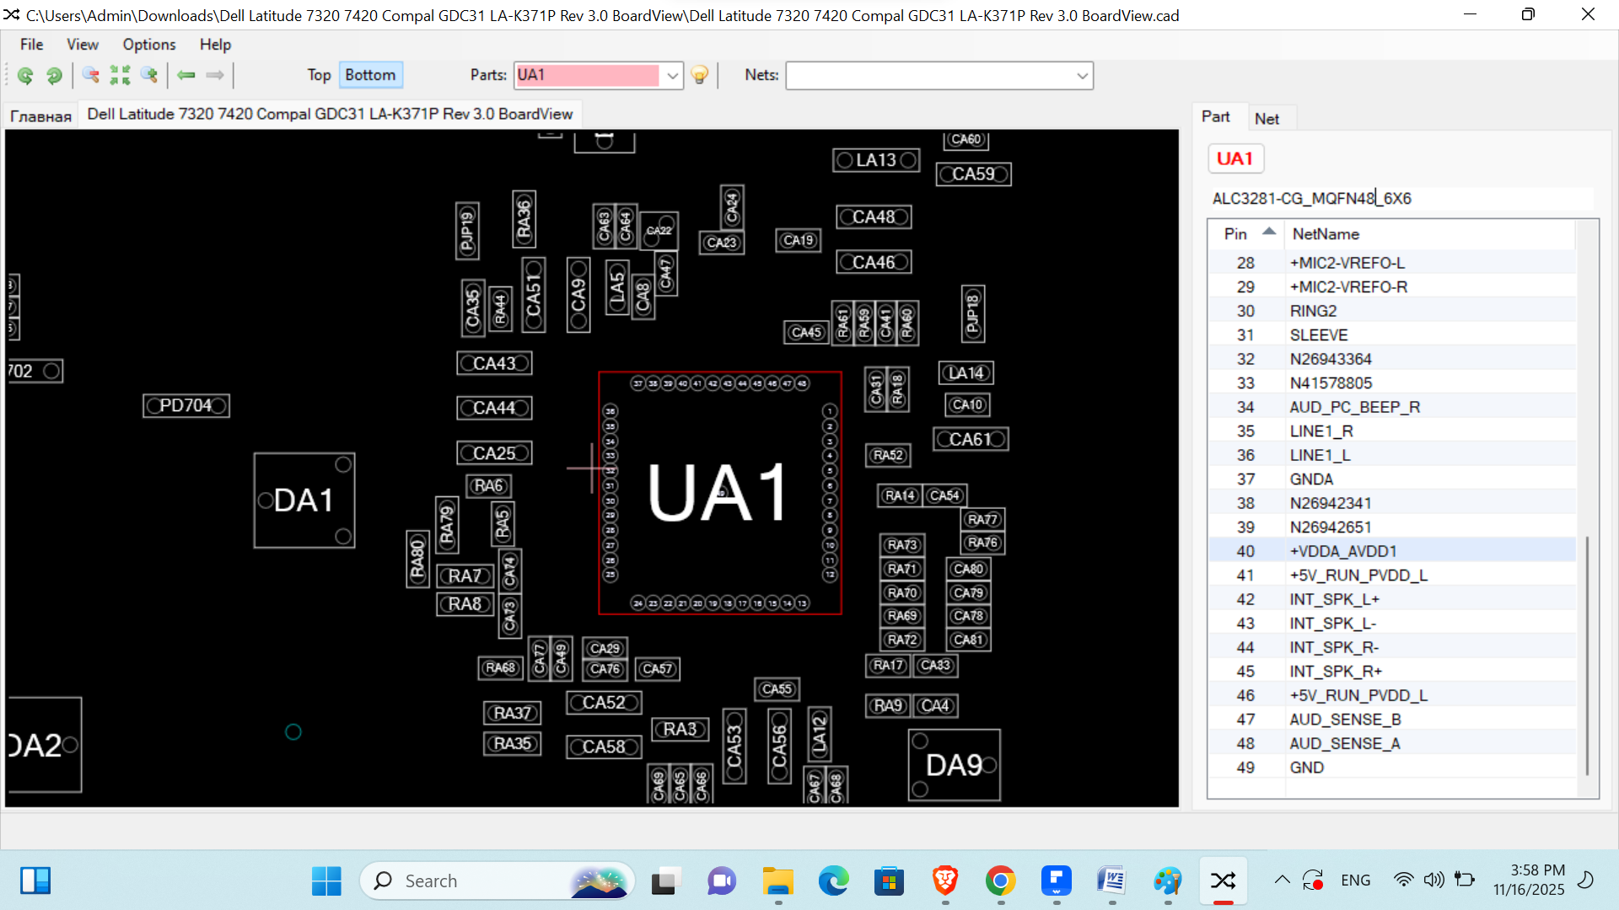Open Chrome from the taskbar

pyautogui.click(x=1000, y=881)
